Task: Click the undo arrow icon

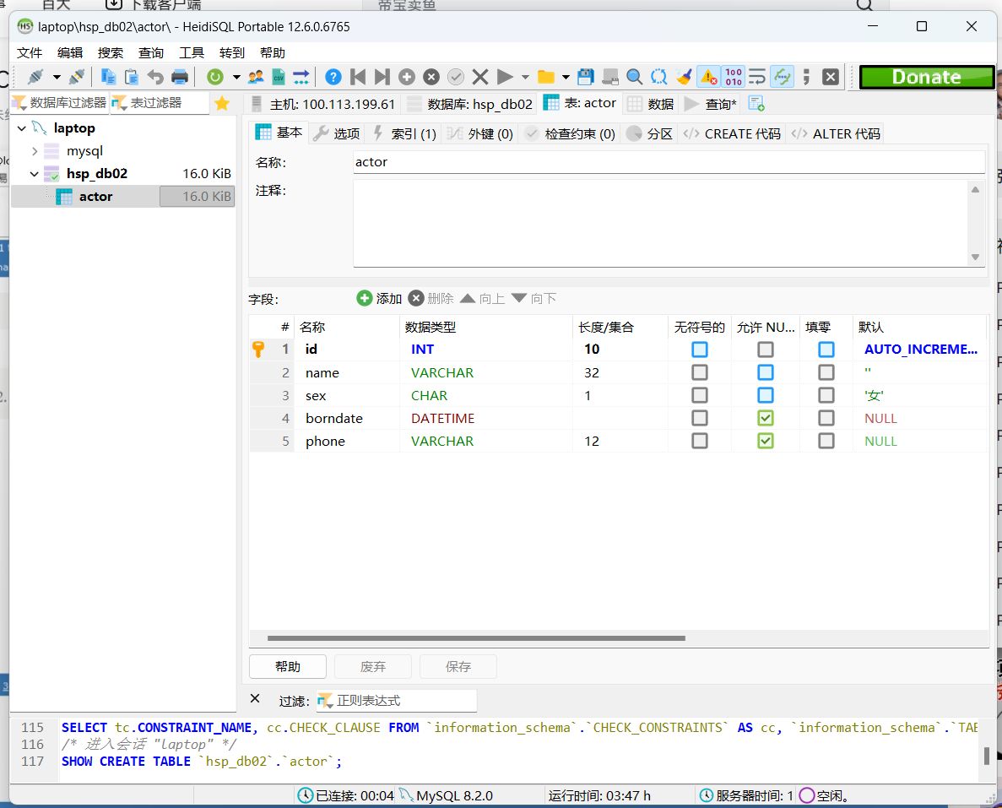Action: click(x=155, y=77)
